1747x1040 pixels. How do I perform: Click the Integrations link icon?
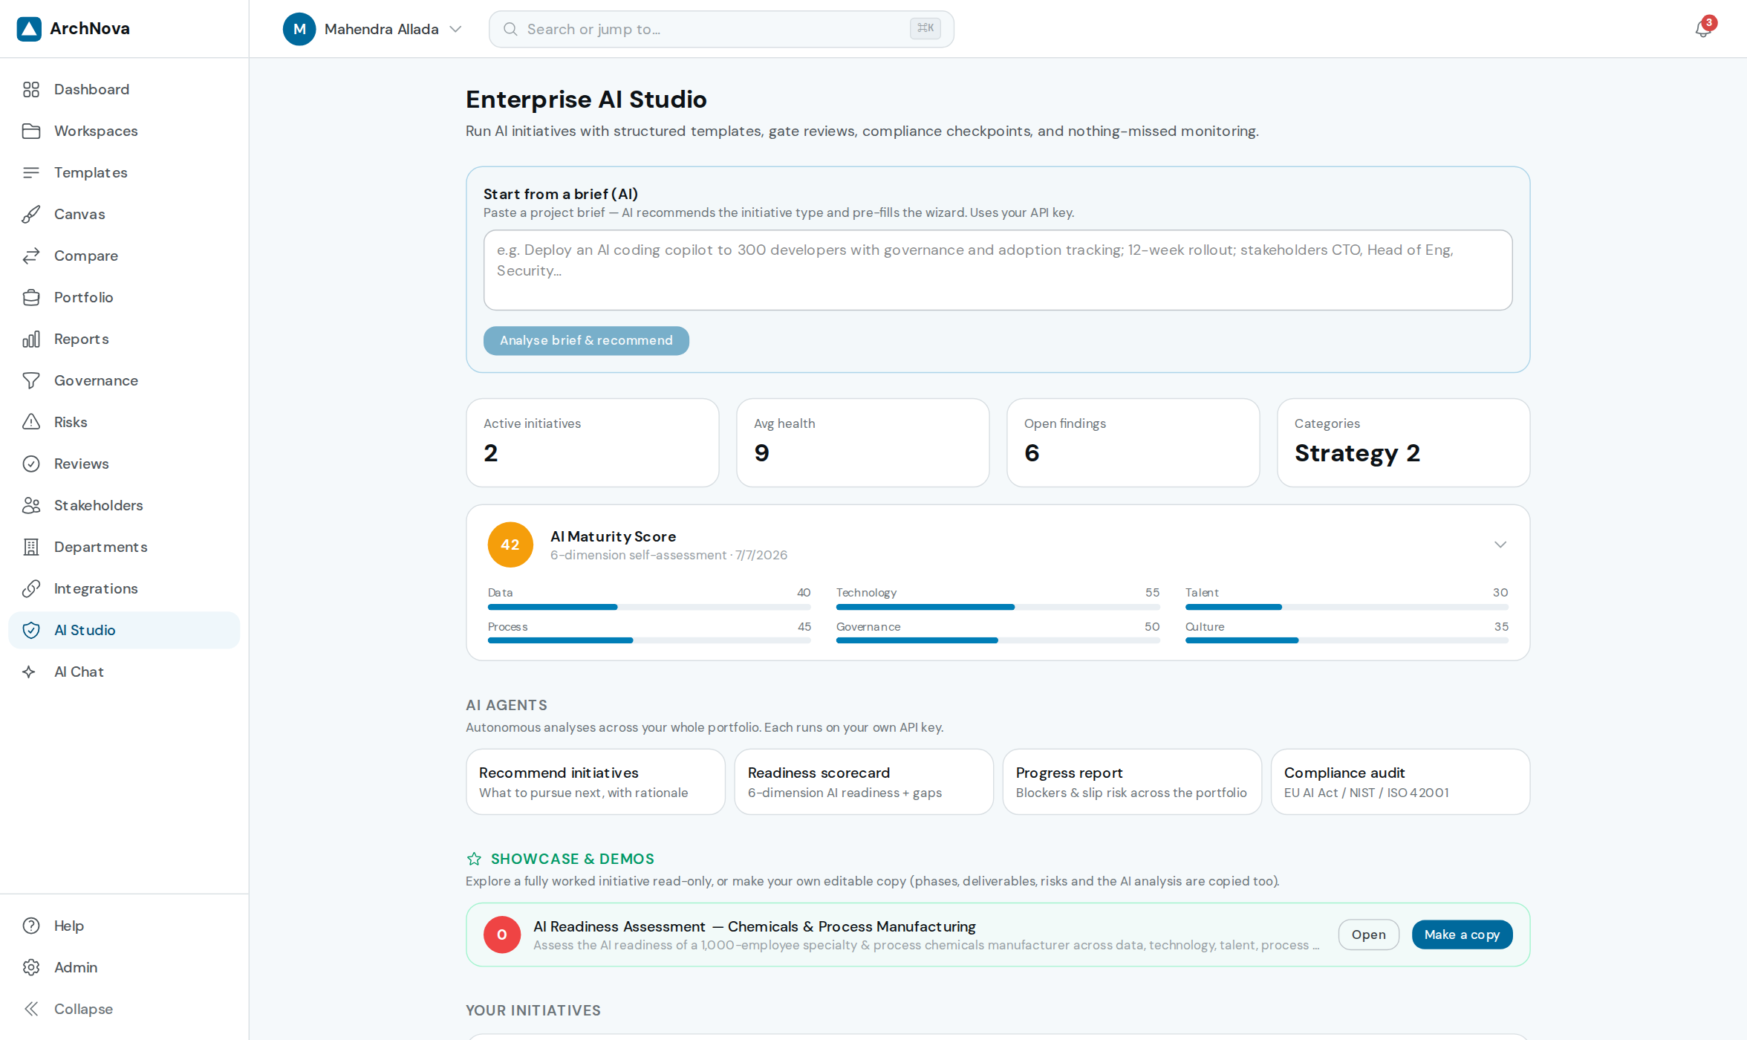coord(31,588)
